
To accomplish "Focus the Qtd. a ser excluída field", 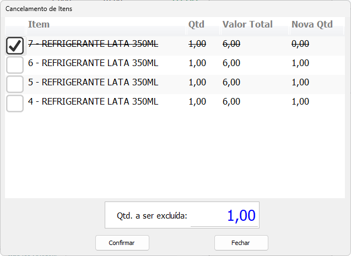I will click(224, 215).
